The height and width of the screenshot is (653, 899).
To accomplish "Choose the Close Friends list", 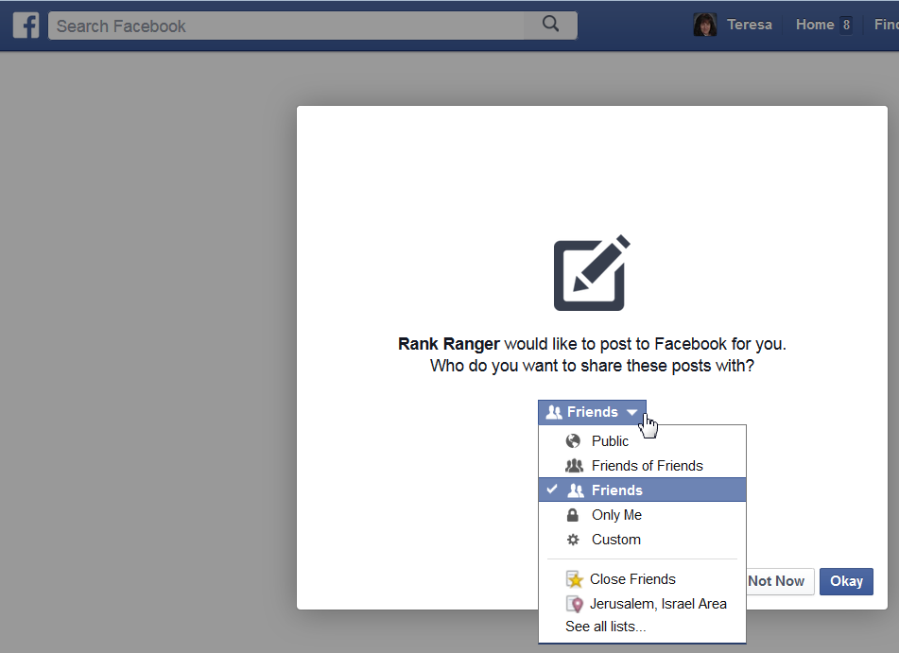I will pos(642,579).
